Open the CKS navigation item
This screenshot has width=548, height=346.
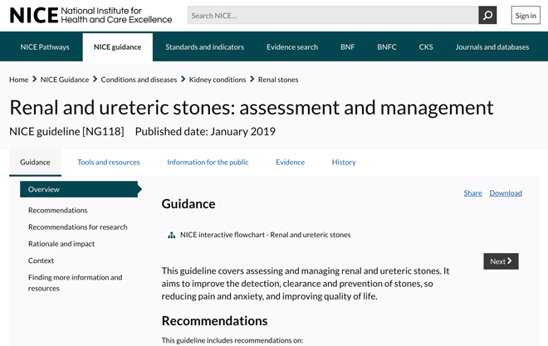tap(426, 47)
